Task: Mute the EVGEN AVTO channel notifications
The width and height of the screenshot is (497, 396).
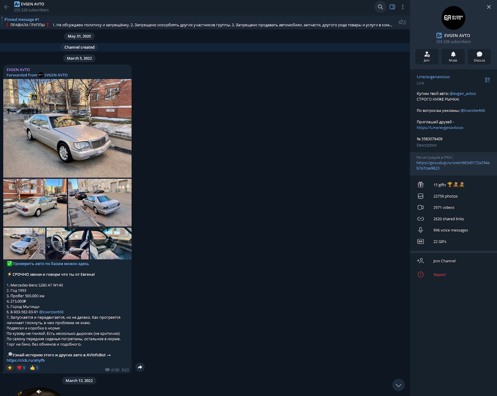Action: pos(453,57)
